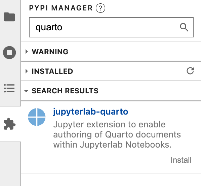Click the PYPI MANAGER heading text

pos(61,8)
